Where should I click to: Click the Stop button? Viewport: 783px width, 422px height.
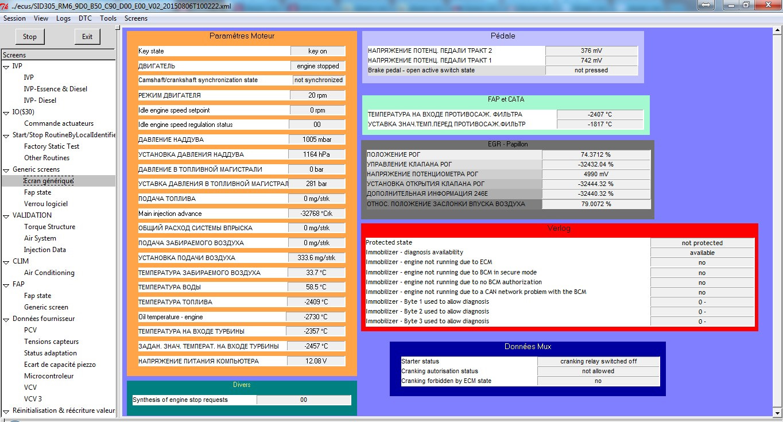30,37
